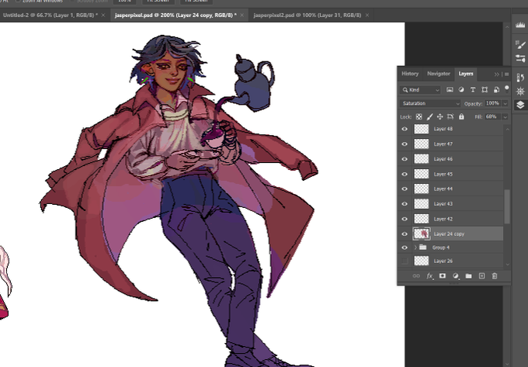Add a layer style with fx icon
The height and width of the screenshot is (367, 528).
pos(429,276)
